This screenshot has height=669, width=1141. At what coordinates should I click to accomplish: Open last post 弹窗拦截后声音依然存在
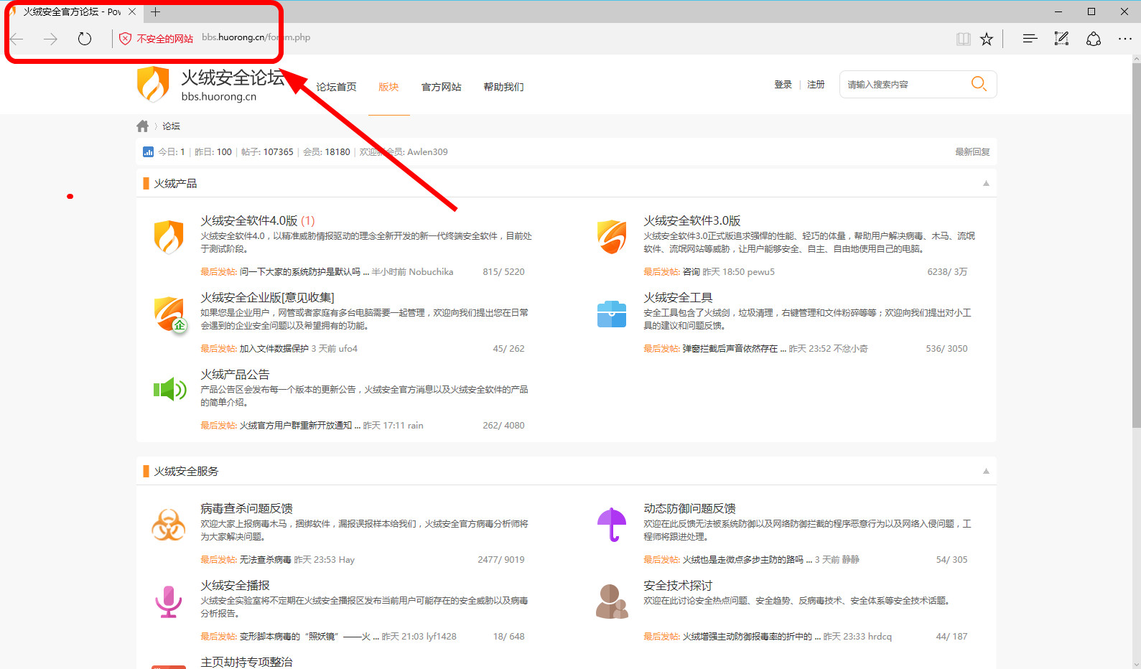click(x=734, y=349)
